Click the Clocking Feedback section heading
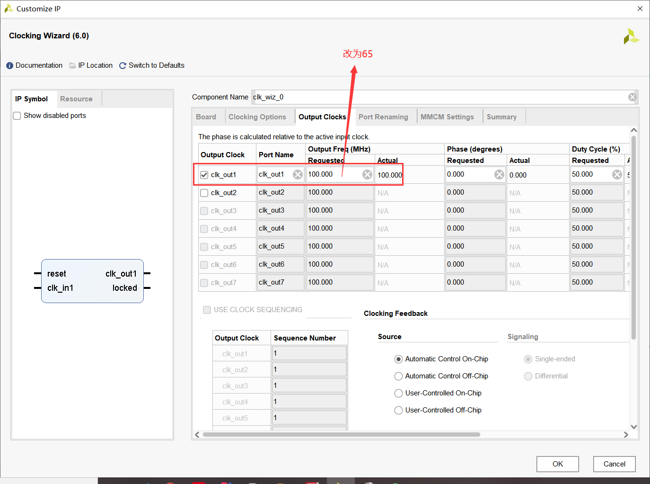 [395, 314]
